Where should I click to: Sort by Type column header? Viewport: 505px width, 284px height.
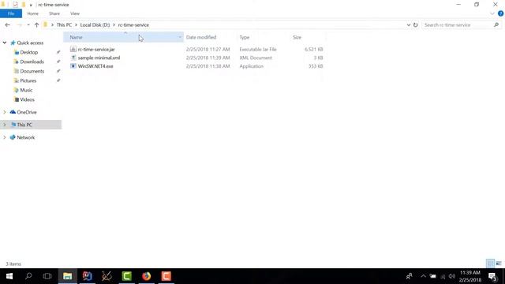coord(245,37)
